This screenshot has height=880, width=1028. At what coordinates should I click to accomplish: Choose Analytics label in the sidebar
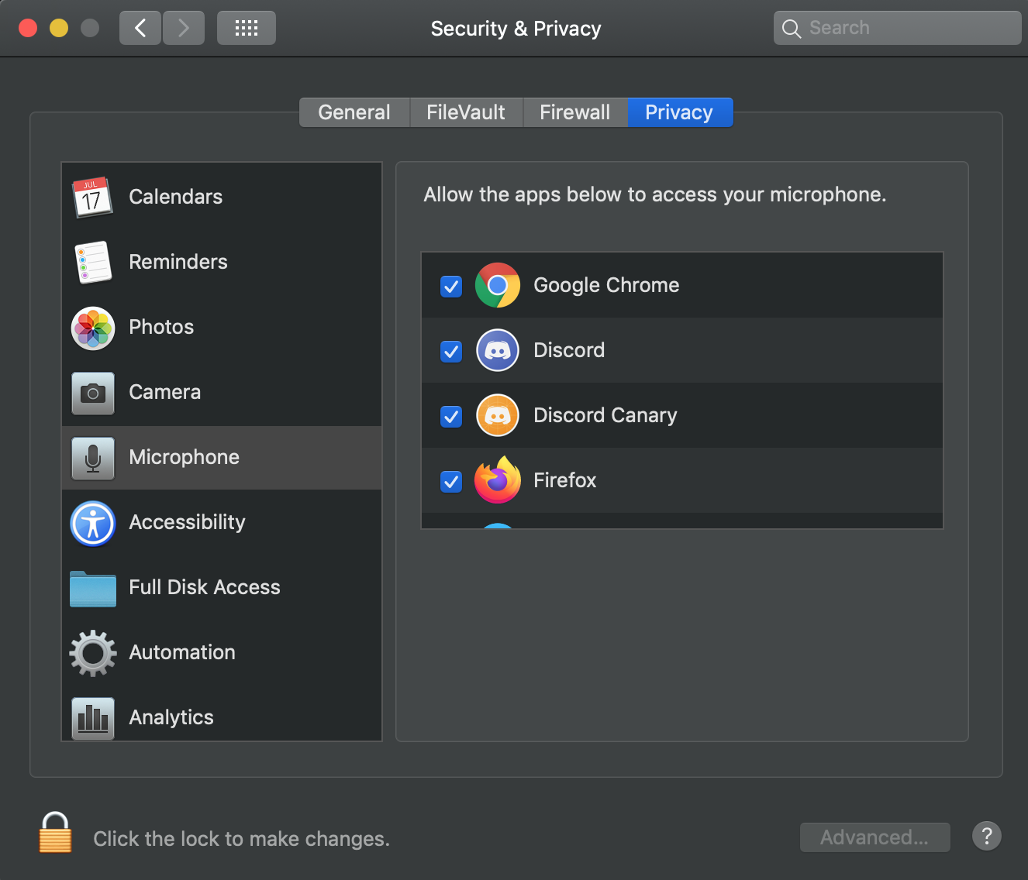[171, 717]
